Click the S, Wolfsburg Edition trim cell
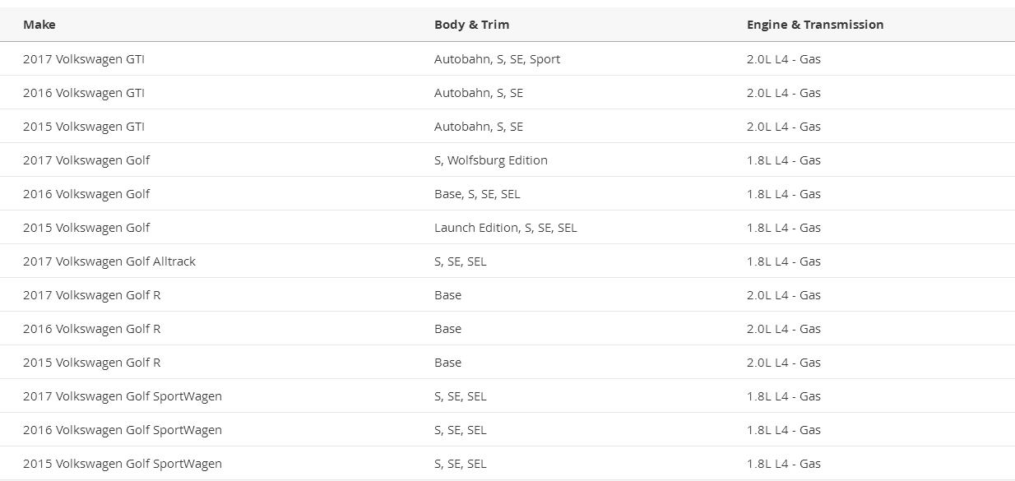The height and width of the screenshot is (481, 1015). point(490,160)
